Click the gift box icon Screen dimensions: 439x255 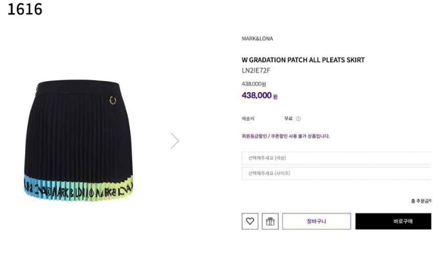(270, 221)
